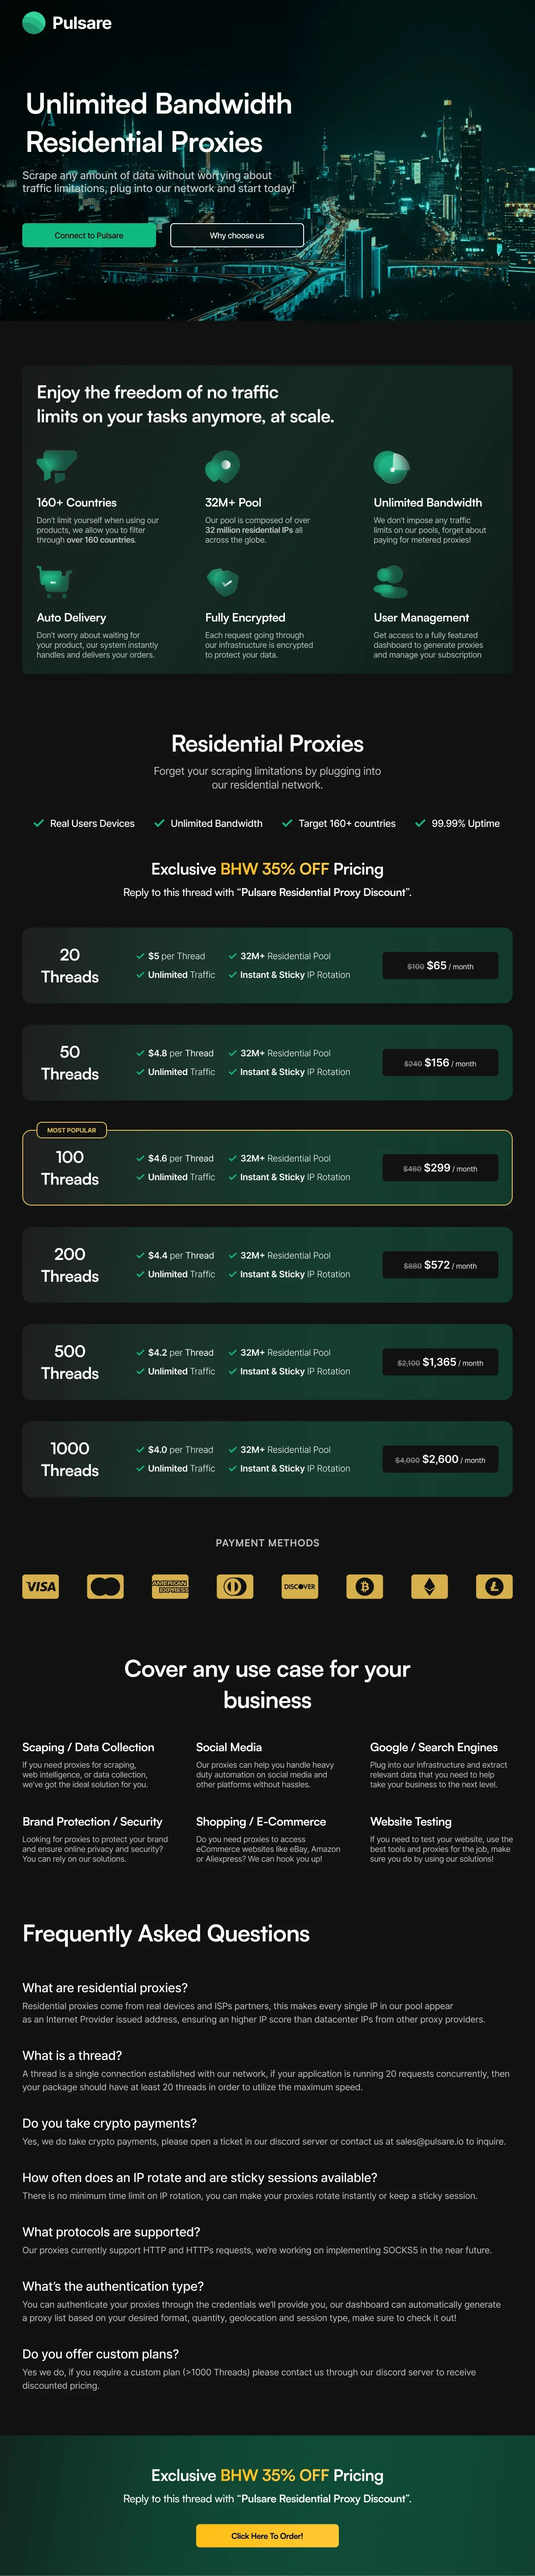
Task: Click the 32M+ Pool feature icon
Action: click(222, 465)
